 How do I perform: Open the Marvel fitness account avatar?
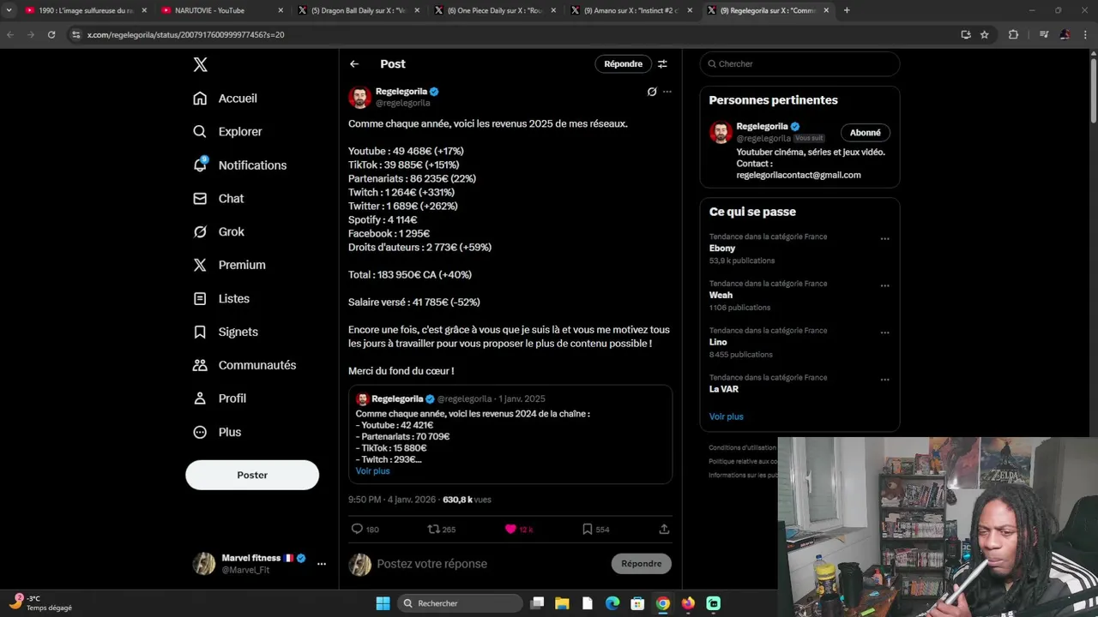(204, 564)
